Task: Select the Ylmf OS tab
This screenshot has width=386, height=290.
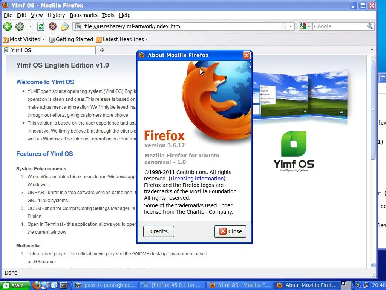Action: click(x=49, y=50)
